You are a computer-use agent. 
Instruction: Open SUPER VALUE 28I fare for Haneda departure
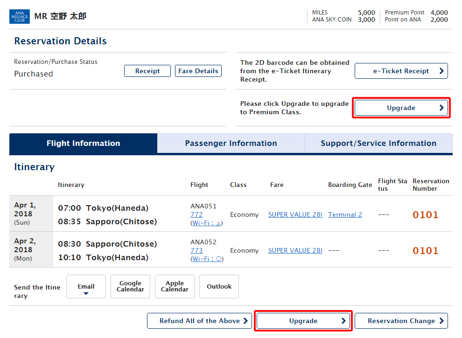tap(295, 214)
